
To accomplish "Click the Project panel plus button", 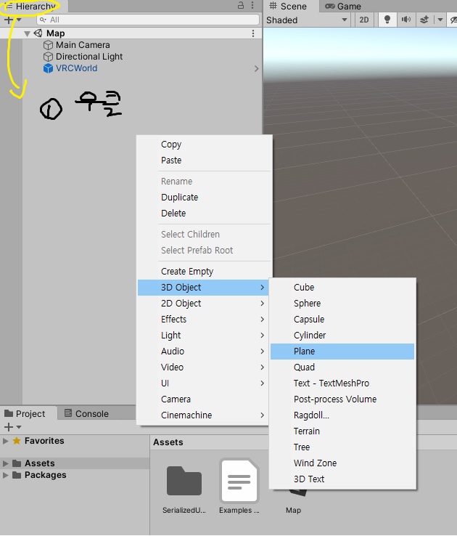I will click(x=9, y=427).
